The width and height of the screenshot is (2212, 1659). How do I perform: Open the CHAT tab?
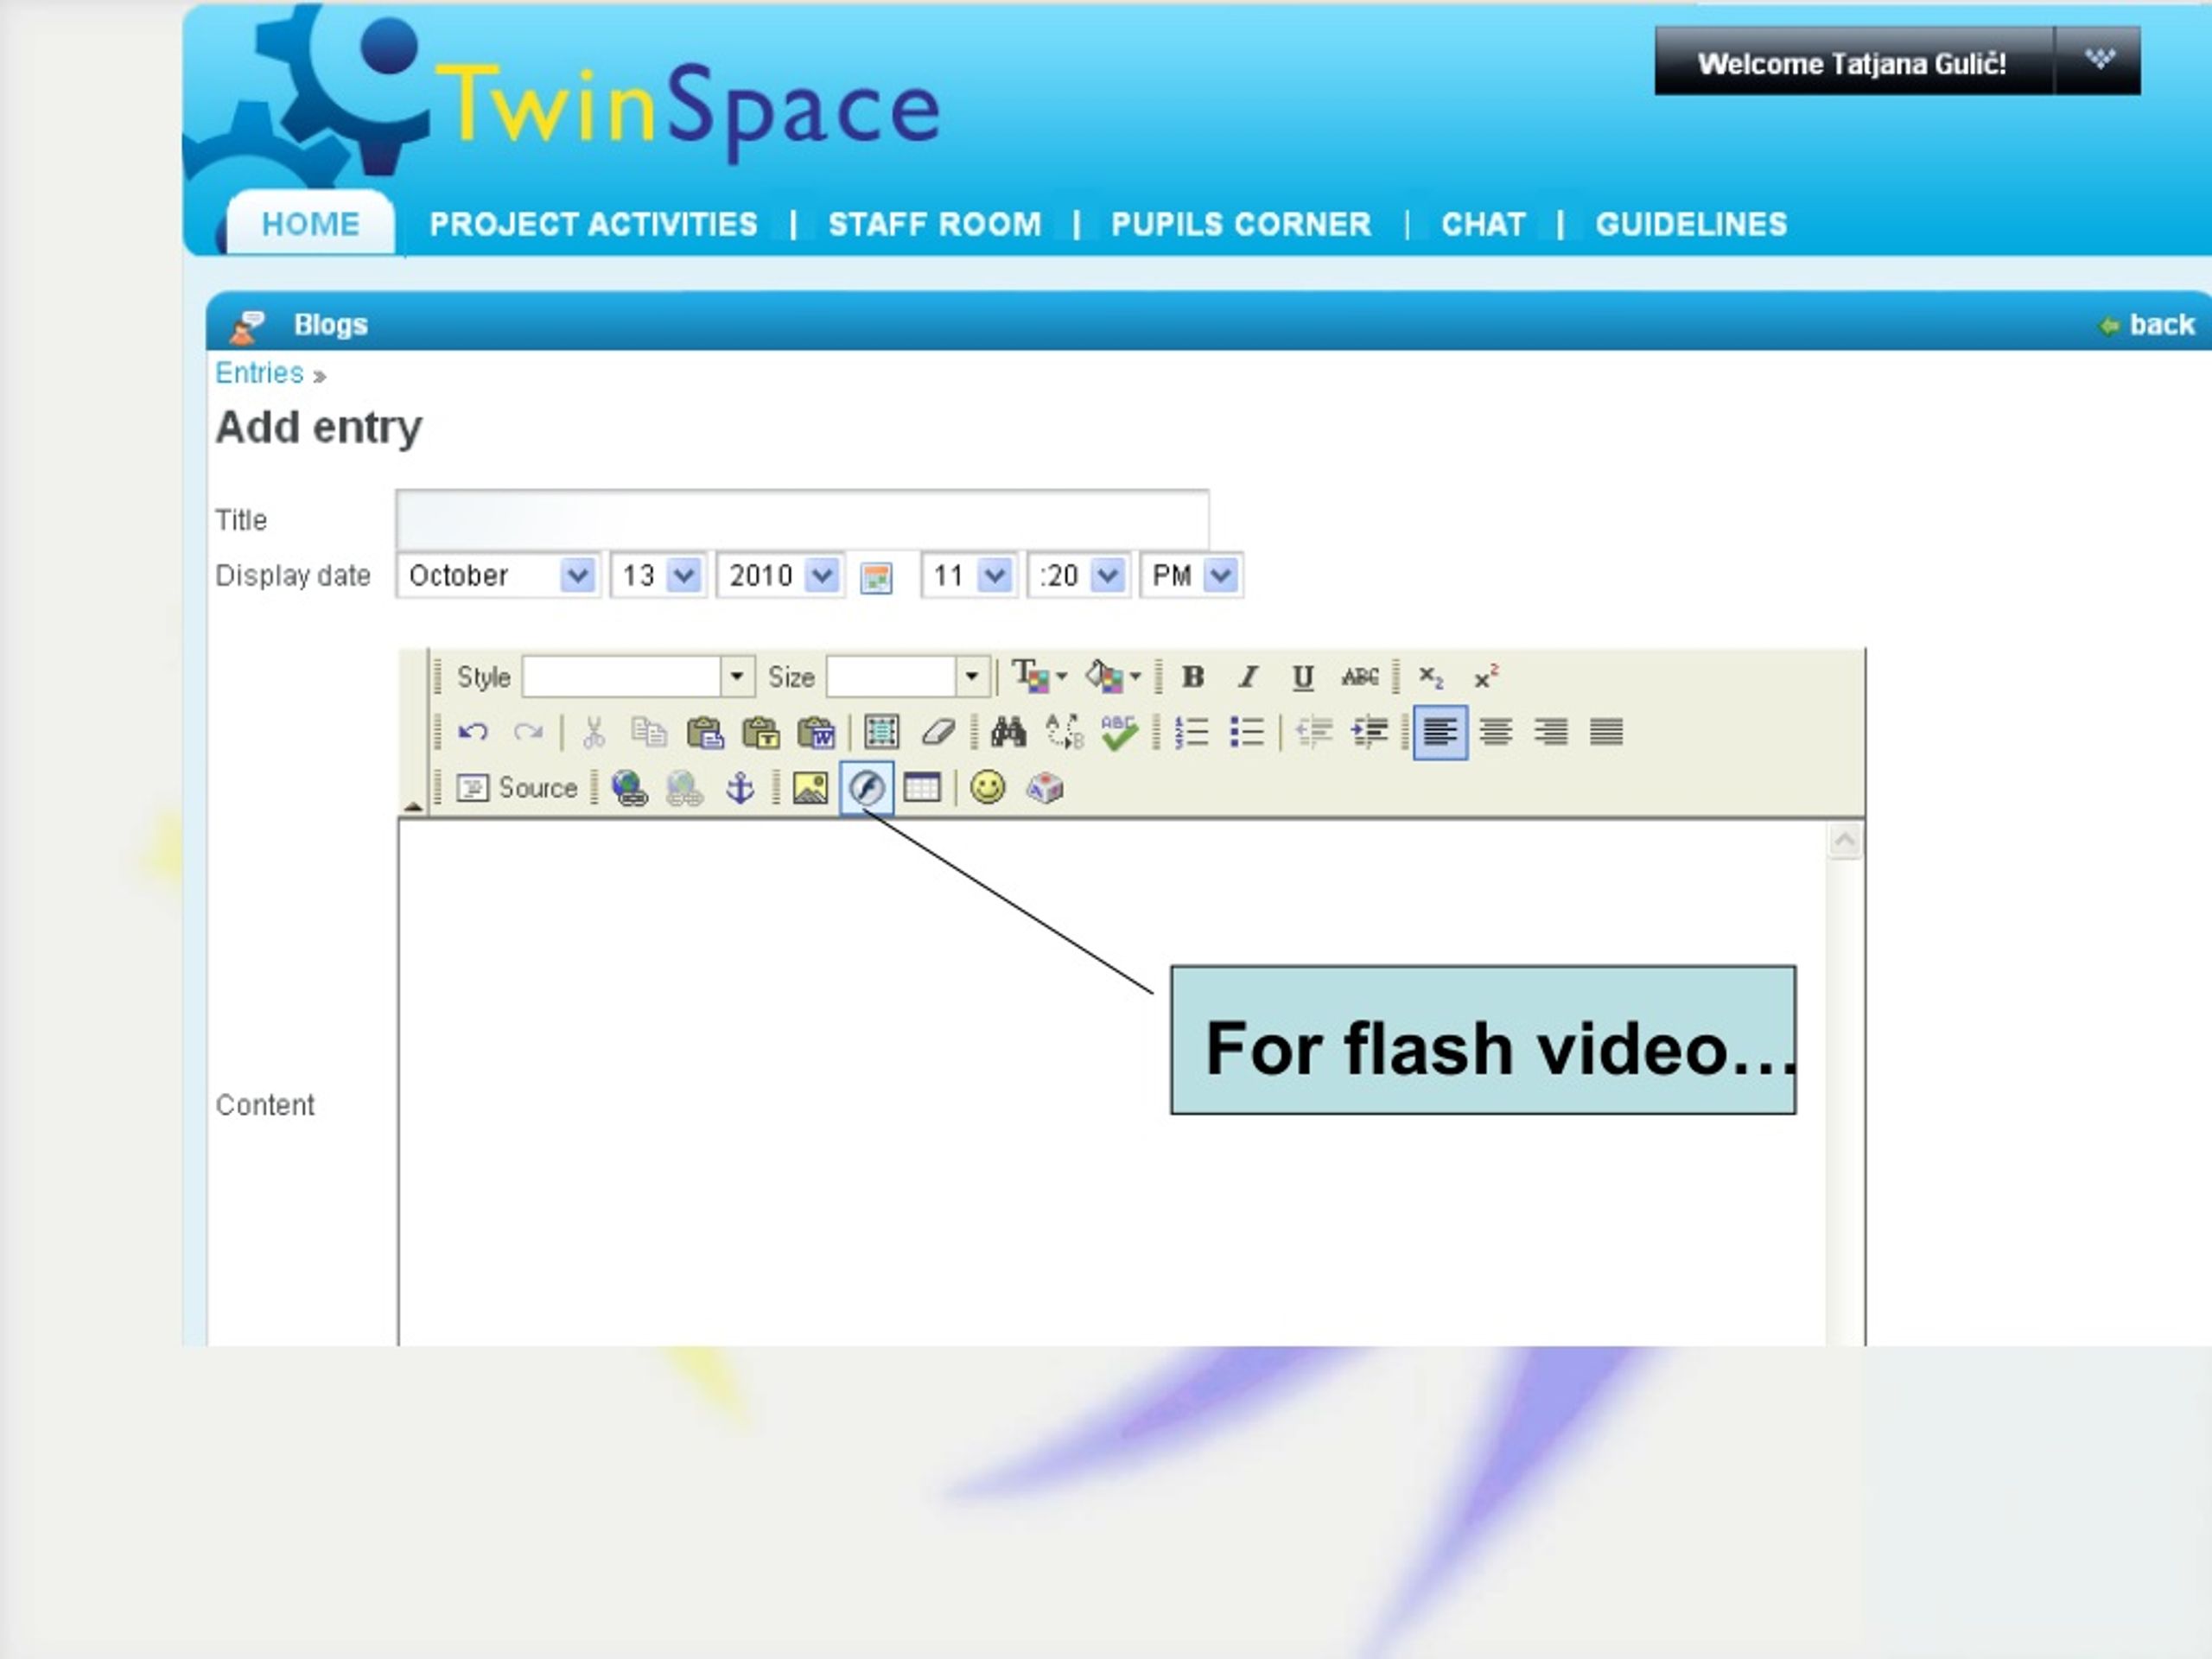pos(1484,224)
